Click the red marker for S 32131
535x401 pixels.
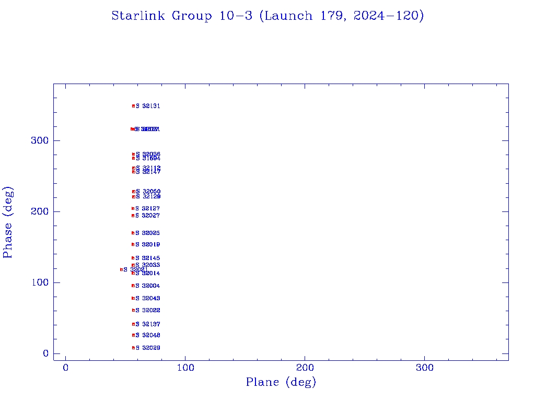133,106
